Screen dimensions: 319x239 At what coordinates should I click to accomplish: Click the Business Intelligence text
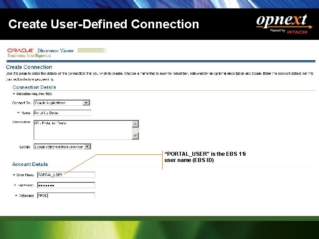(x=29, y=55)
